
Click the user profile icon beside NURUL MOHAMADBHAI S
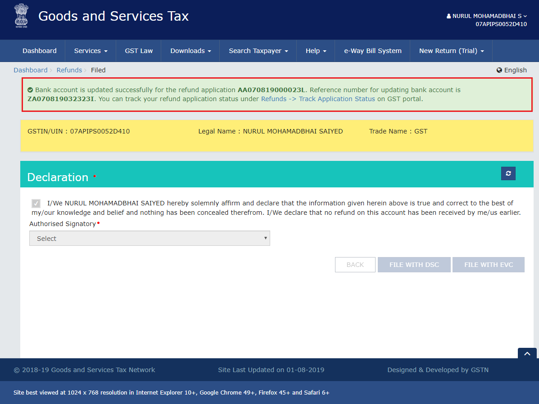click(448, 16)
